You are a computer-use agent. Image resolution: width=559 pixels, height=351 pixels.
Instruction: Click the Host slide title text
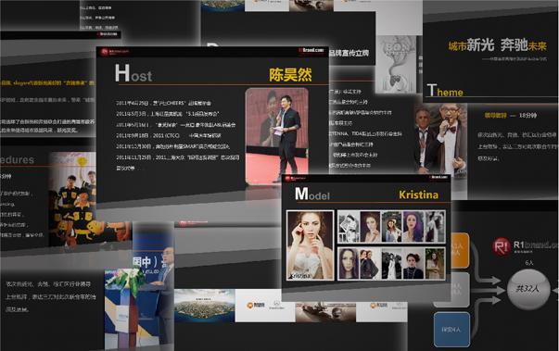click(x=133, y=73)
